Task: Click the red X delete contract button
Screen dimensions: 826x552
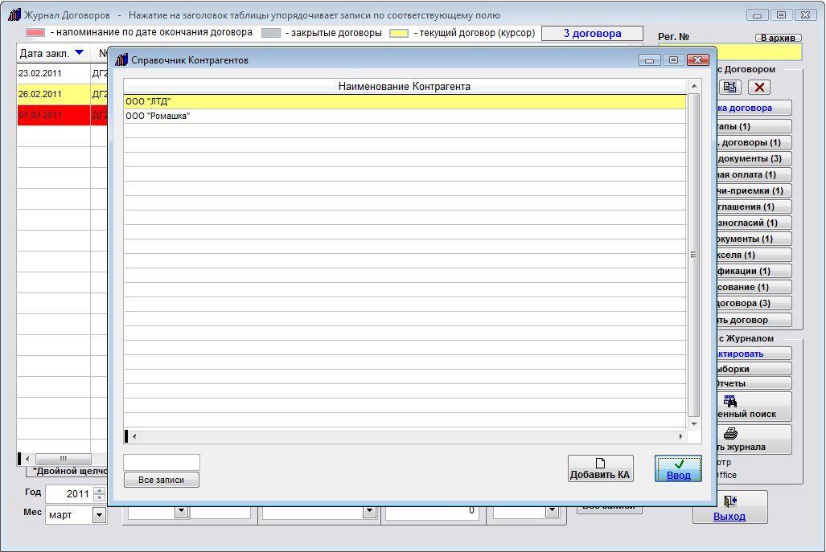Action: click(759, 88)
